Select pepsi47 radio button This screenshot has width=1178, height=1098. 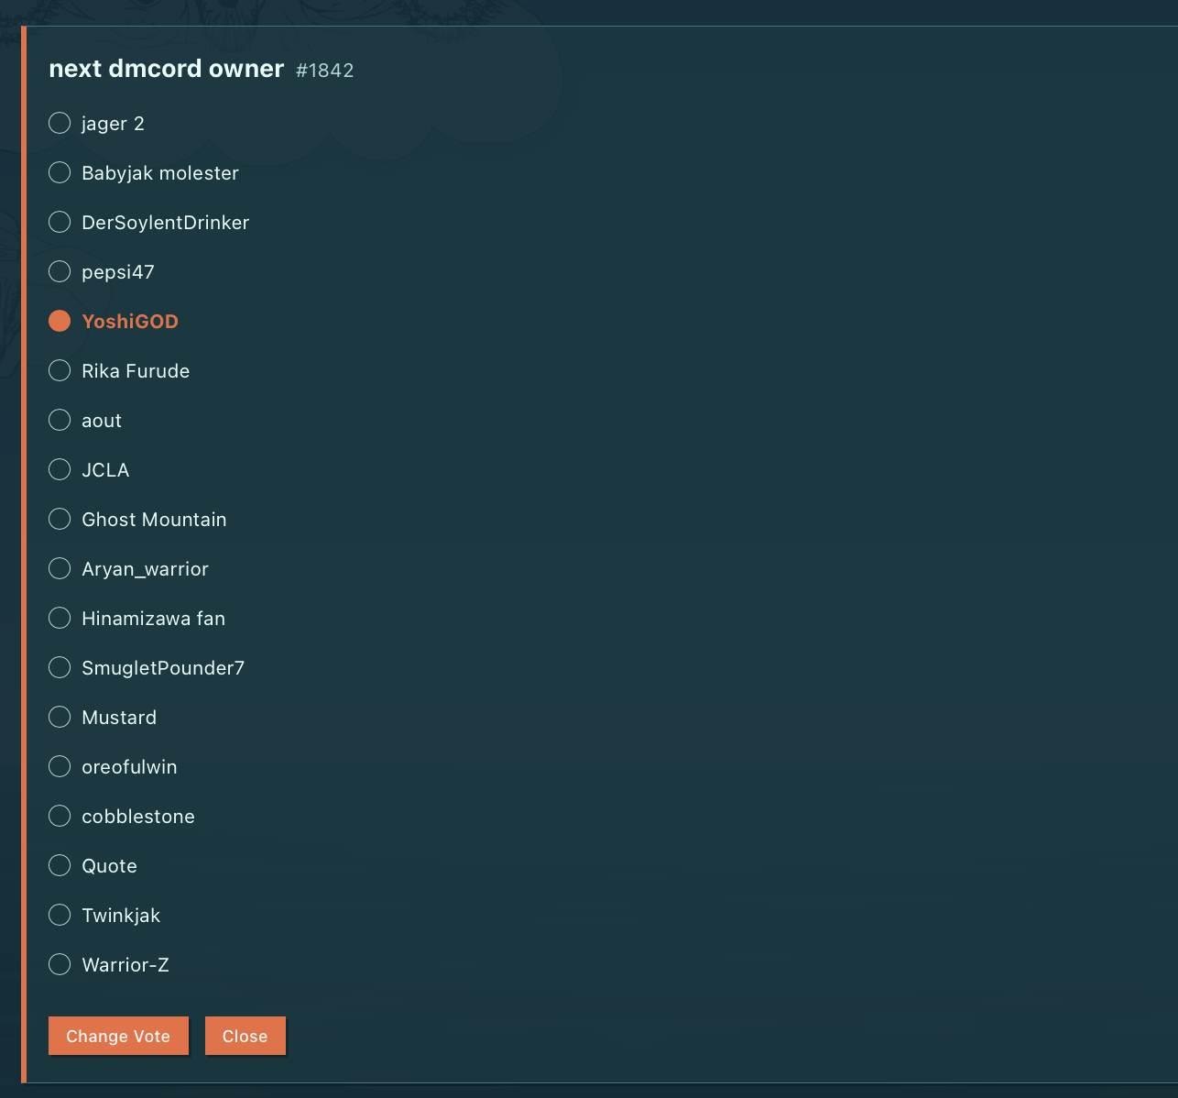[60, 271]
